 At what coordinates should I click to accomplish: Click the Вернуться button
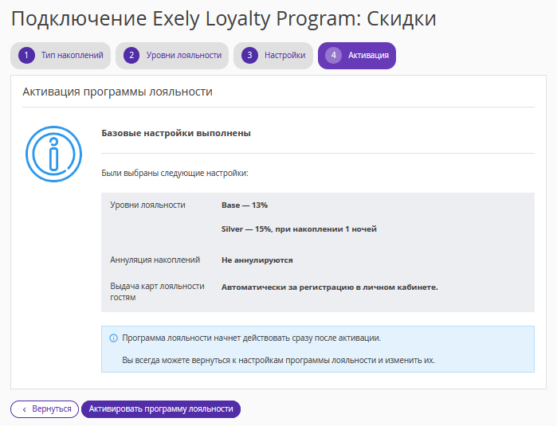[x=45, y=409]
